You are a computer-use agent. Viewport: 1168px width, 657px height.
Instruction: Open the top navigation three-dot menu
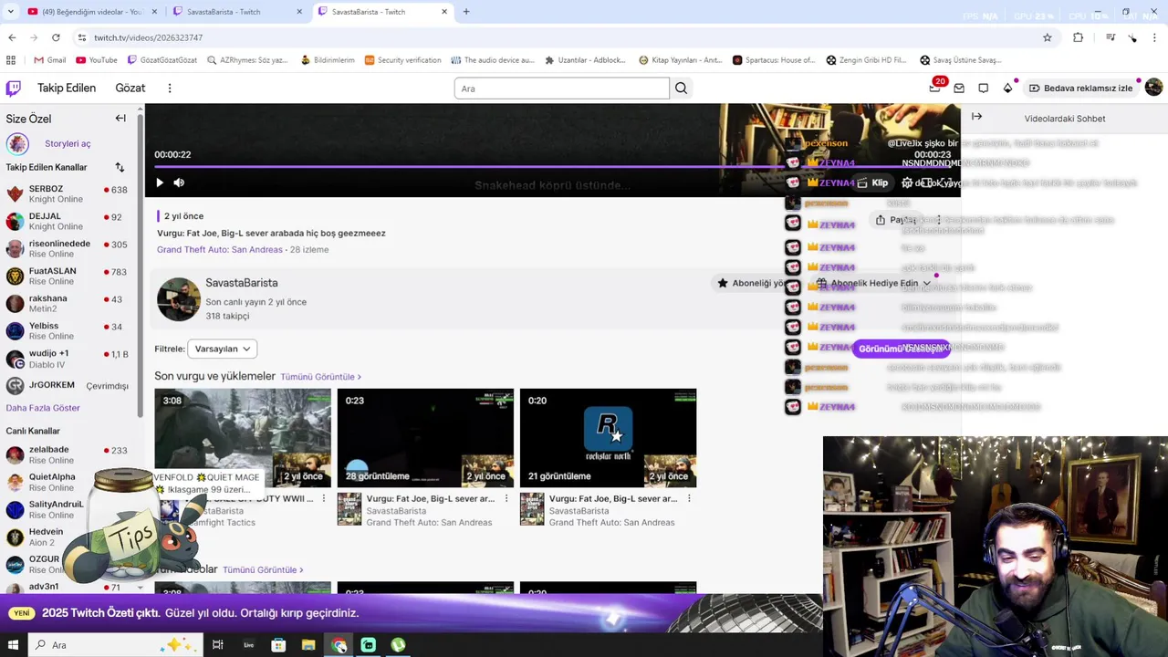click(x=170, y=88)
